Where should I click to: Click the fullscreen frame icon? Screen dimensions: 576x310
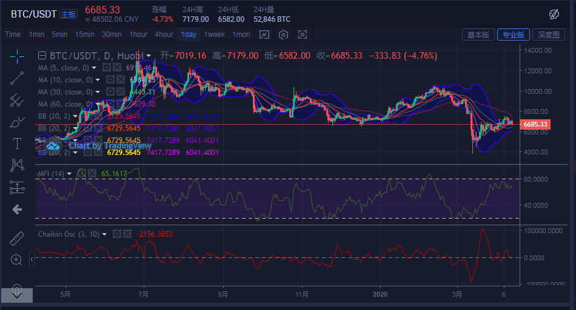click(x=303, y=35)
